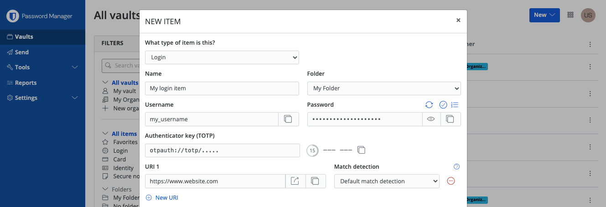The width and height of the screenshot is (606, 207).
Task: Click the Send paper plane icon
Action: click(10, 52)
